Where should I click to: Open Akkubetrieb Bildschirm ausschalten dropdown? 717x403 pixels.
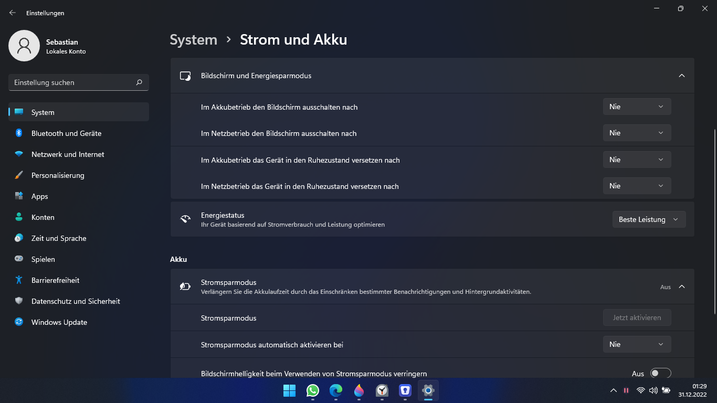[637, 107]
